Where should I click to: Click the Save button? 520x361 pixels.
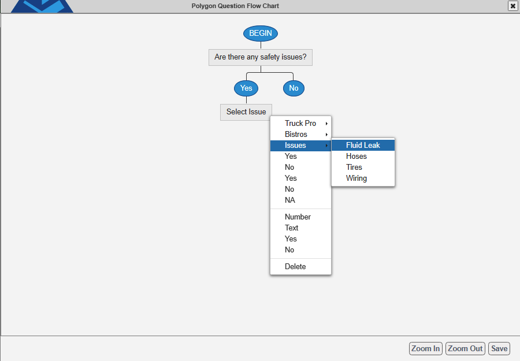(x=499, y=349)
